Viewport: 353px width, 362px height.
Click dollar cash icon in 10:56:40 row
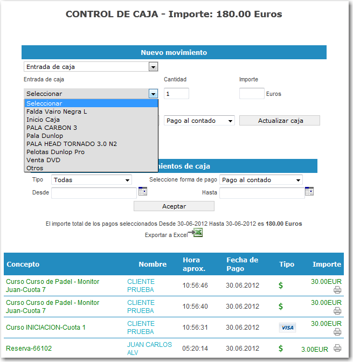[x=281, y=307]
